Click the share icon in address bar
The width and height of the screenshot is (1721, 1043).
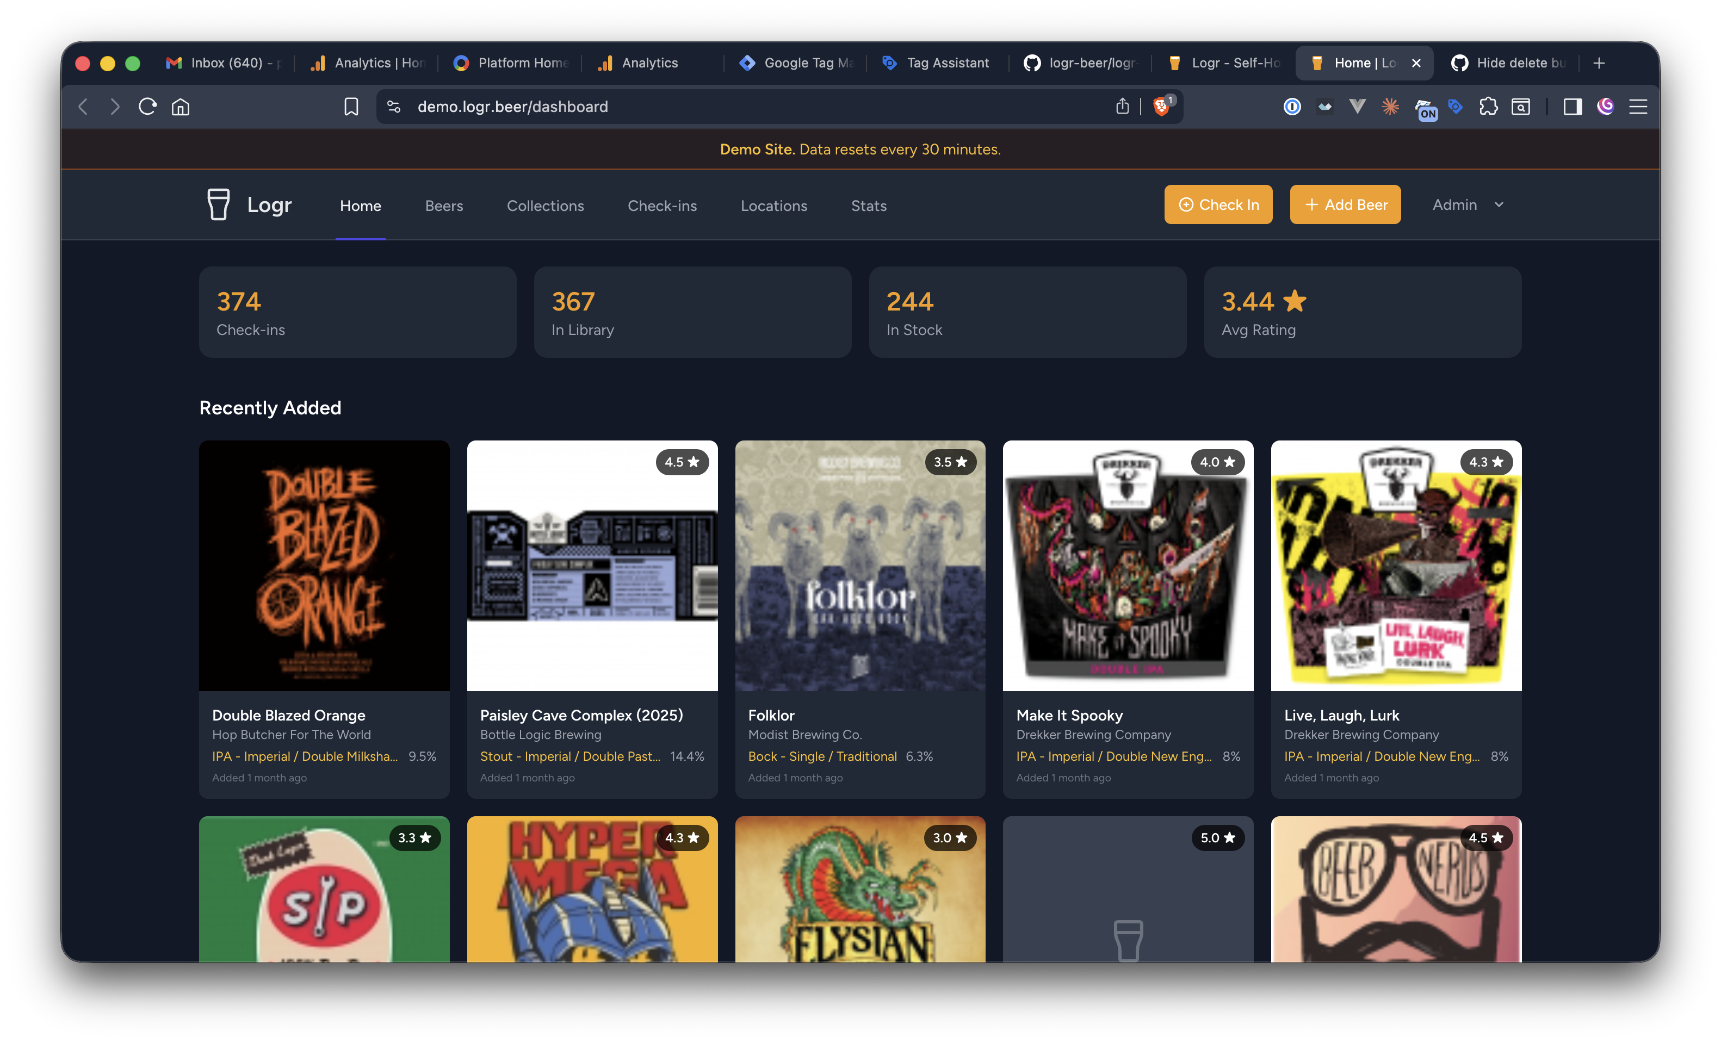pos(1123,106)
